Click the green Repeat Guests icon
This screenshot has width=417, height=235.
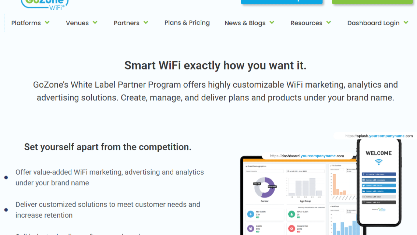click(x=292, y=214)
